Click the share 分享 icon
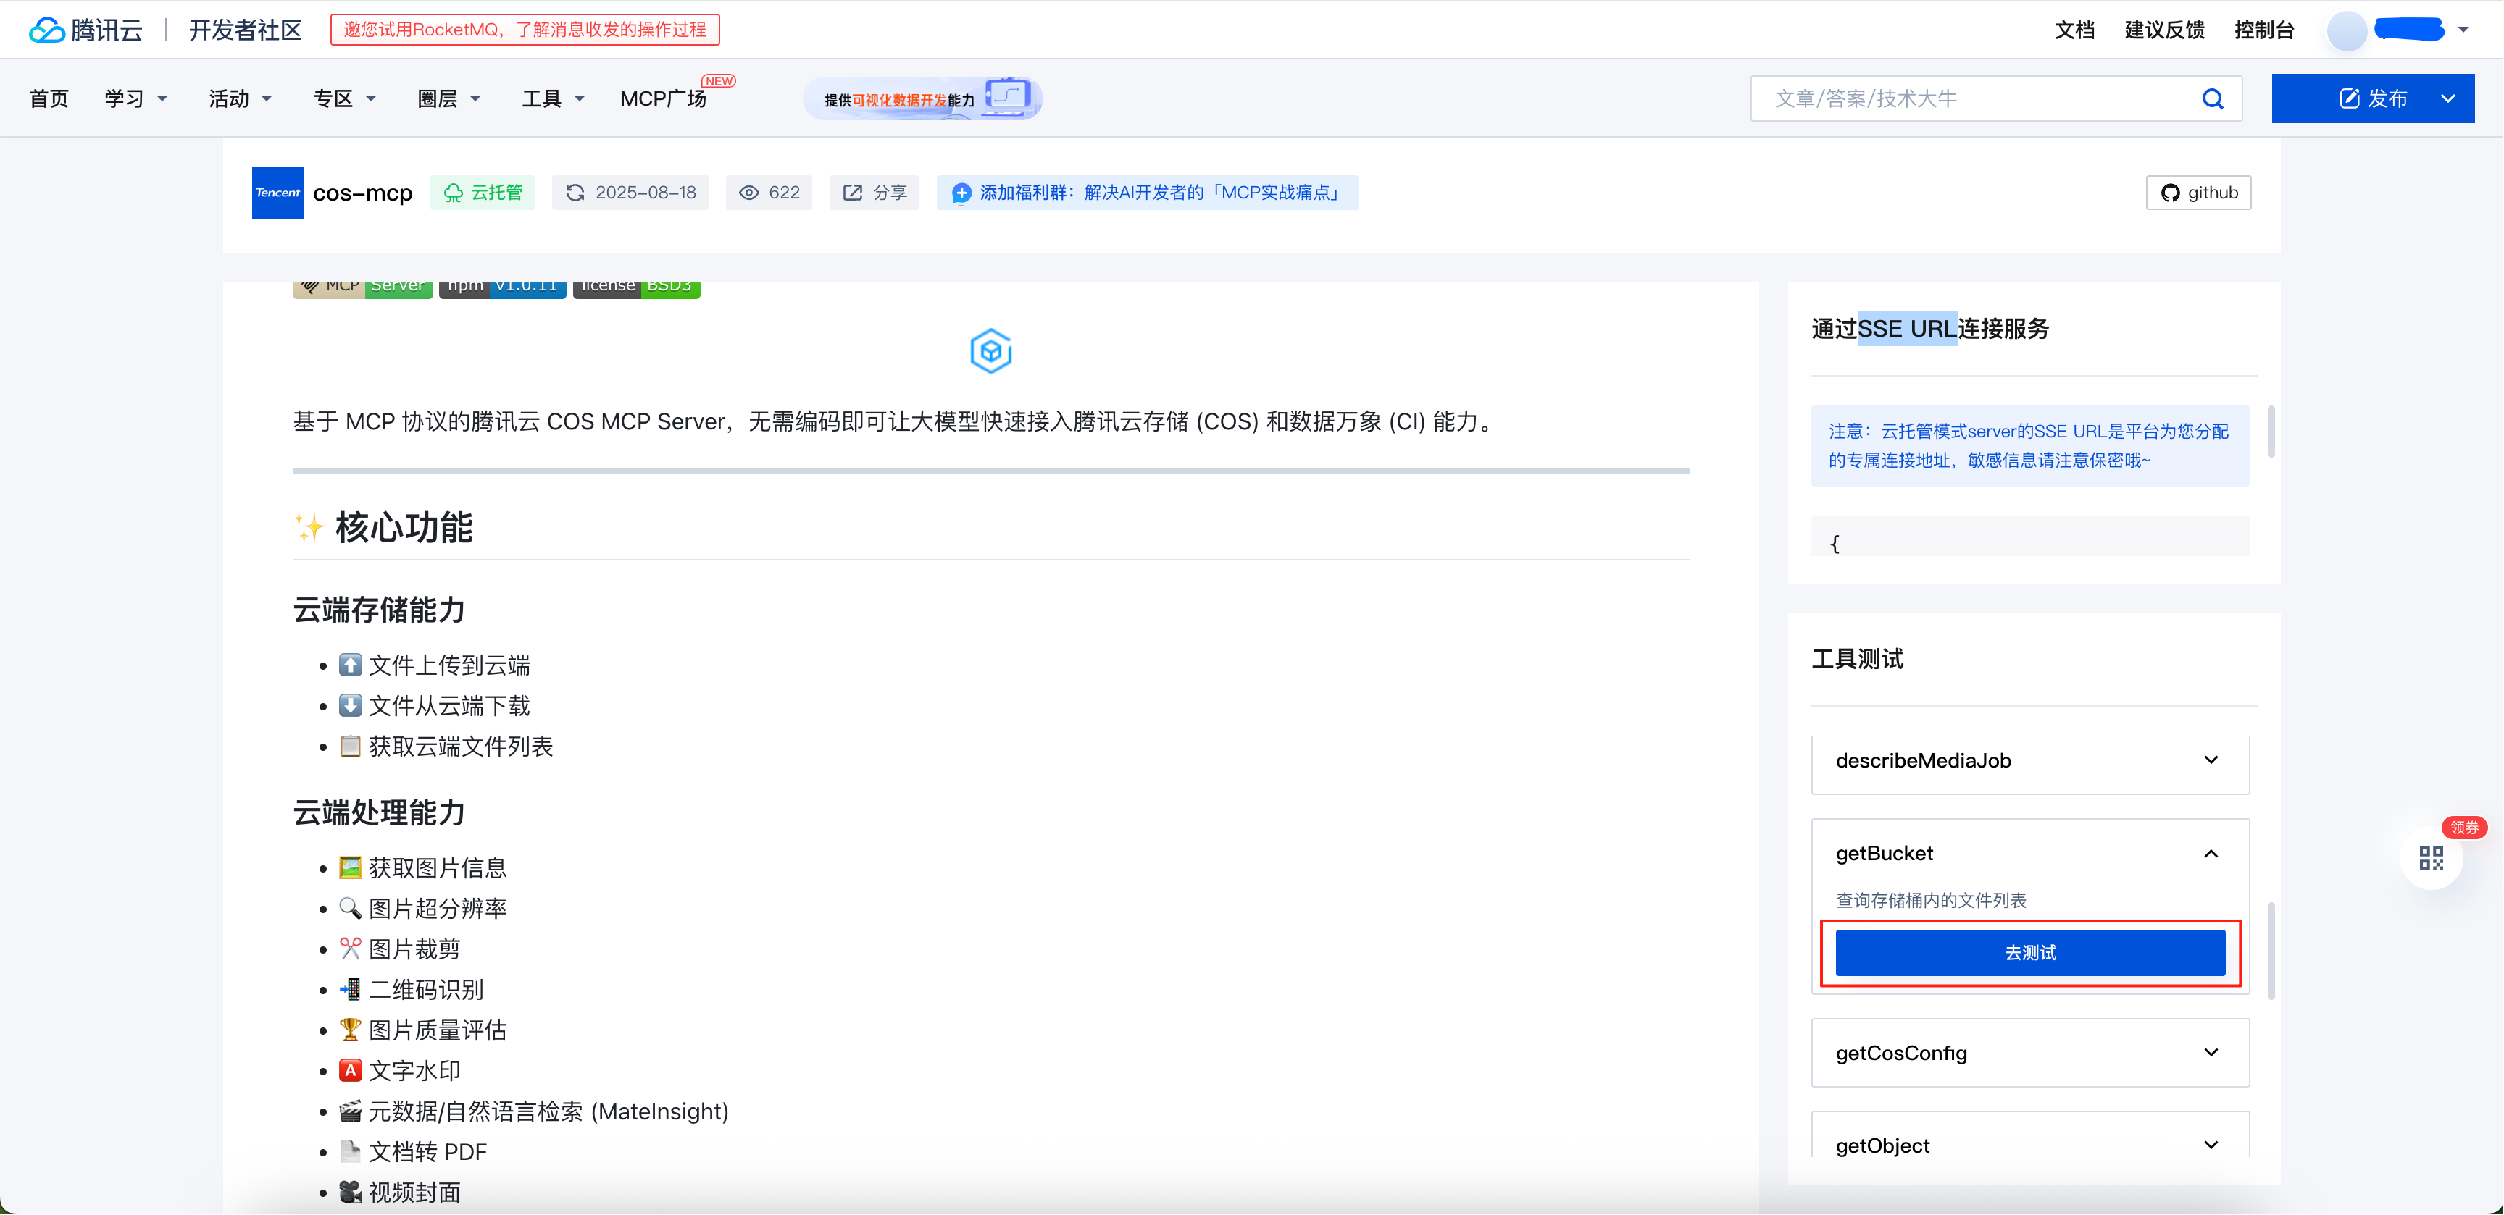This screenshot has width=2504, height=1215. point(853,193)
